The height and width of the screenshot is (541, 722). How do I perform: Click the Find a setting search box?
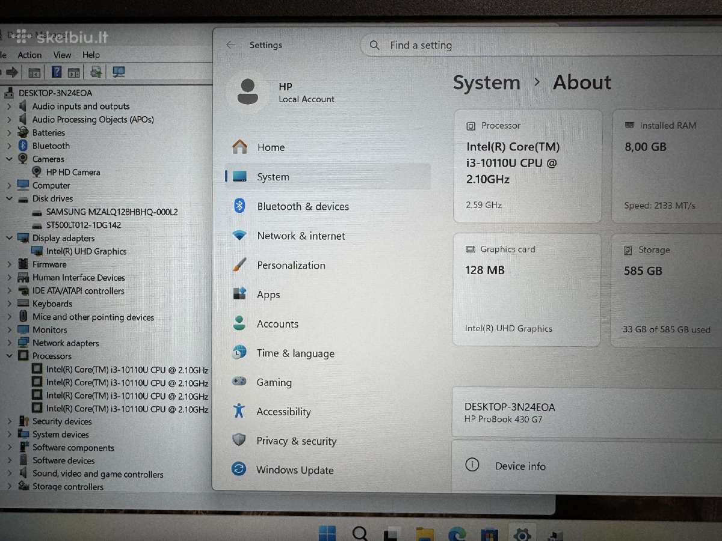(541, 45)
